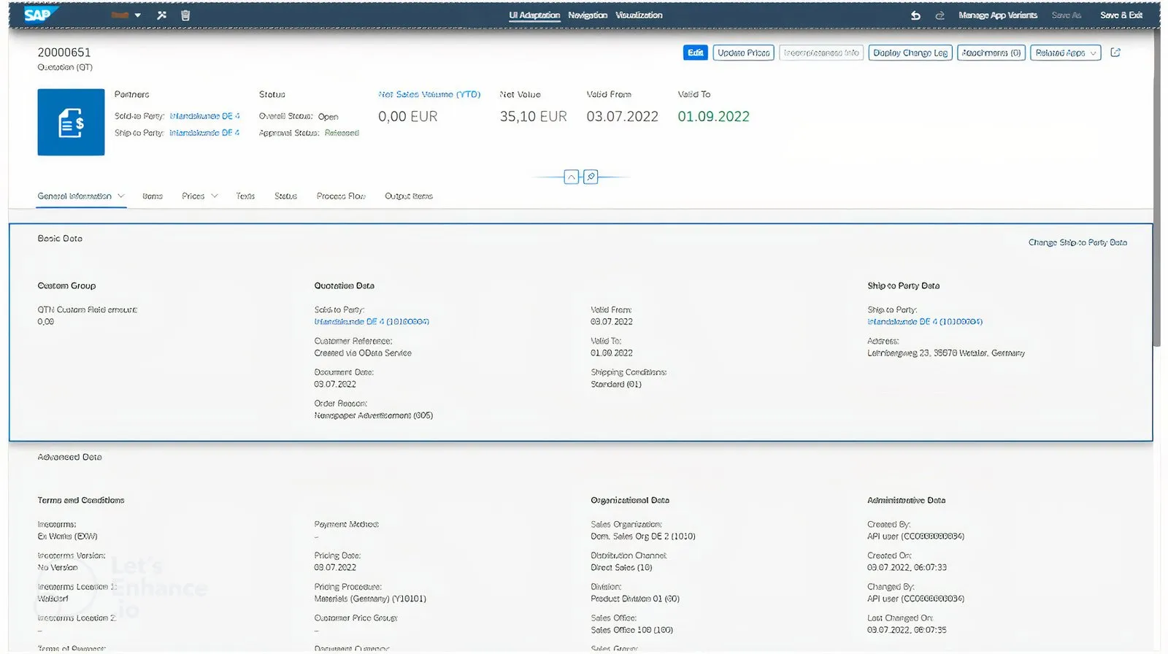Screen dimensions: 1168x654
Task: Switch to Navigation mode
Action: click(588, 15)
